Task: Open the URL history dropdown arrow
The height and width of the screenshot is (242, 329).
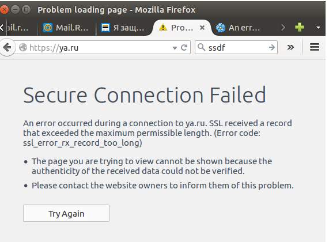Action: pyautogui.click(x=175, y=48)
